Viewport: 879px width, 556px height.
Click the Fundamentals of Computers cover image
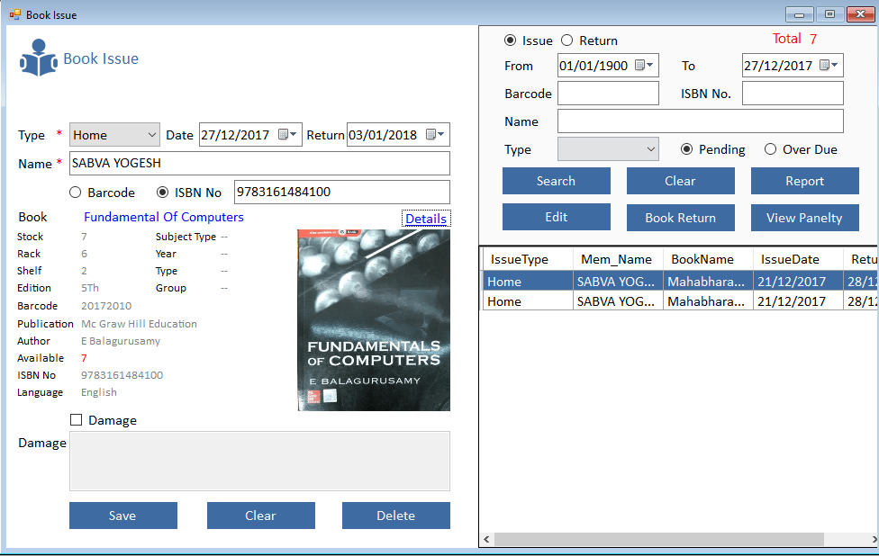coord(374,320)
